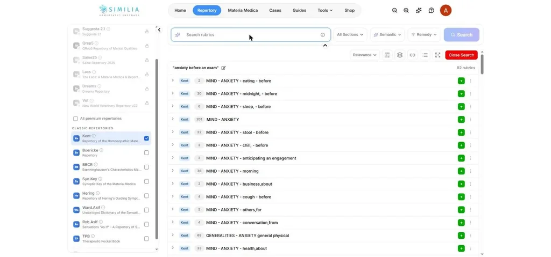
Task: Open options menu for 'GENERALITIES - ANXIETY general physical'
Action: click(x=470, y=236)
